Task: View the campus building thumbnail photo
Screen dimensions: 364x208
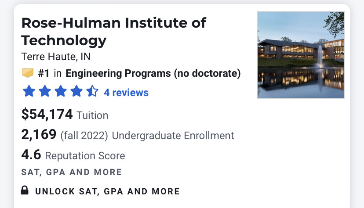Action: tap(301, 55)
